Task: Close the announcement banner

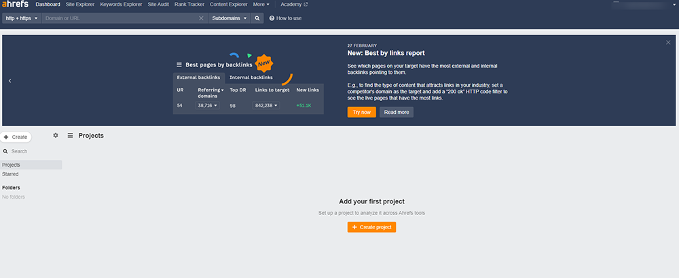Action: click(668, 42)
